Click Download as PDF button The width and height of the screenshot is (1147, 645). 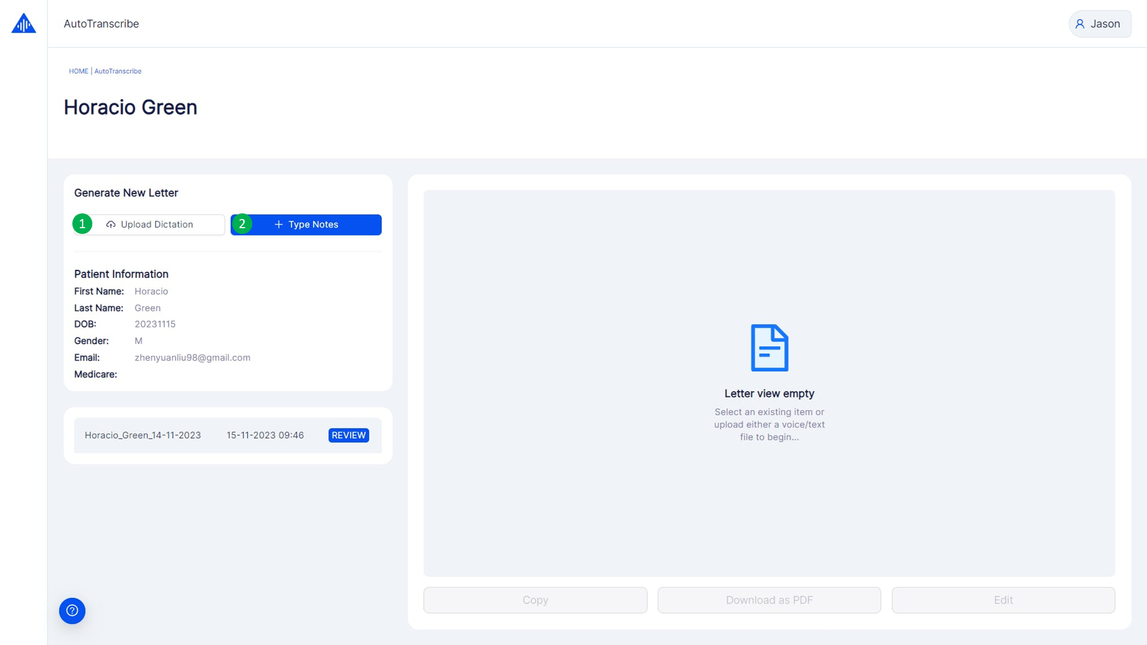point(769,600)
